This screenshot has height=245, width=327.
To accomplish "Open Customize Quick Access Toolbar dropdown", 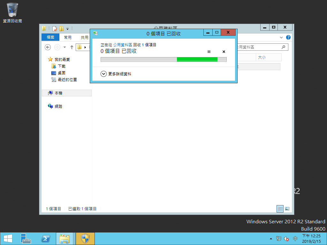I will pos(68,29).
